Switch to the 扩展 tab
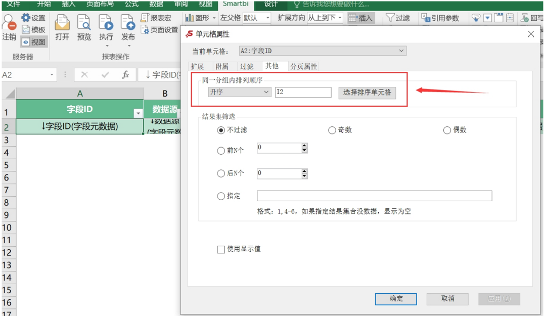Viewport: 544px width, 316px height. tap(197, 66)
